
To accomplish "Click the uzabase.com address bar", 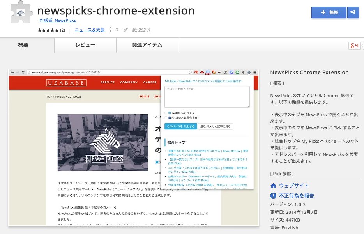I will coord(110,72).
